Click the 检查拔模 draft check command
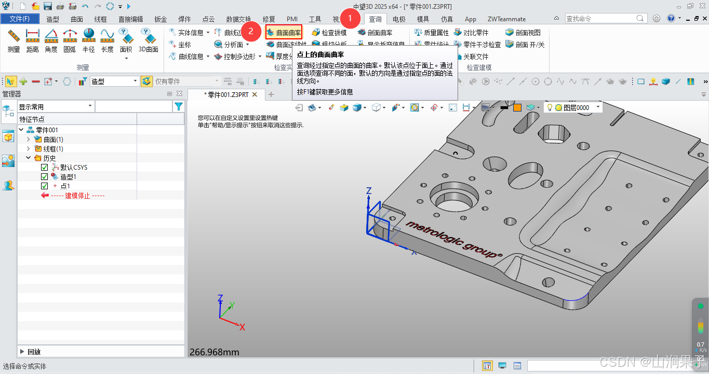The width and height of the screenshot is (709, 374). point(329,32)
